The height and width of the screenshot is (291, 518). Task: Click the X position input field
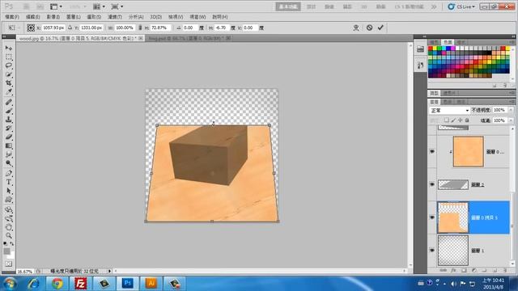click(x=53, y=27)
